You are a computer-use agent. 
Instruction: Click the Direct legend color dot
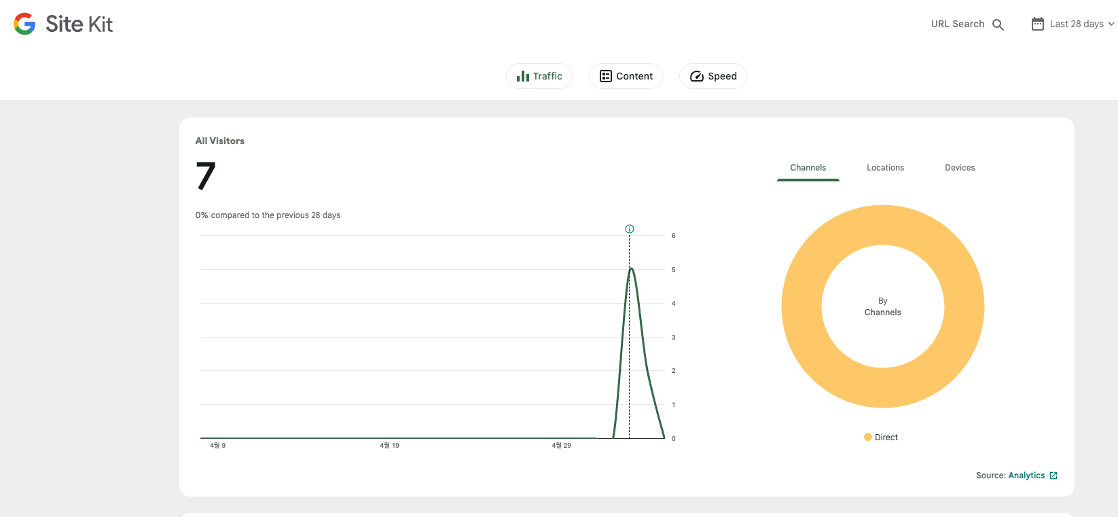[868, 437]
